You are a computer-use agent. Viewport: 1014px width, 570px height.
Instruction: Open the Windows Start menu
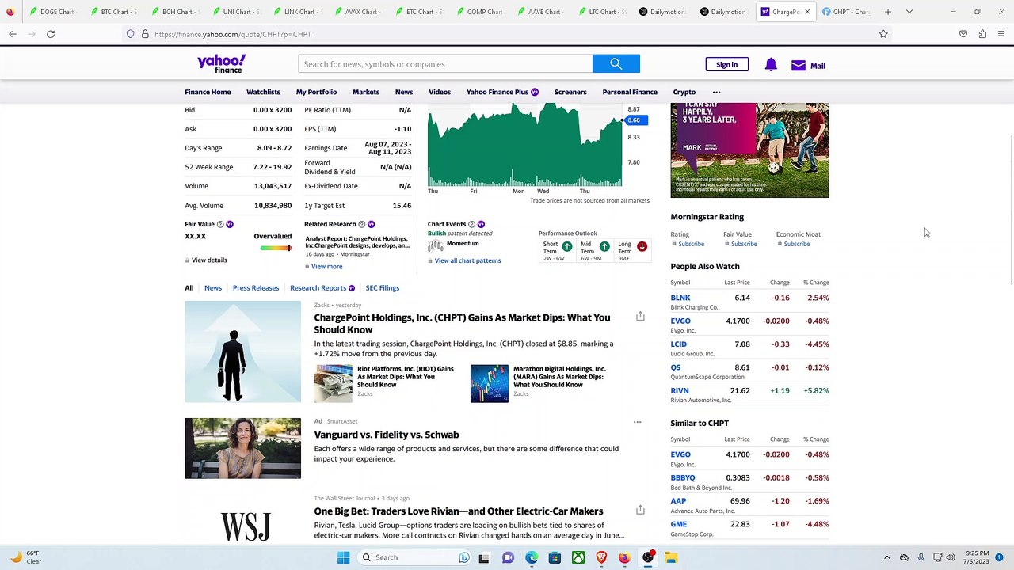click(343, 557)
